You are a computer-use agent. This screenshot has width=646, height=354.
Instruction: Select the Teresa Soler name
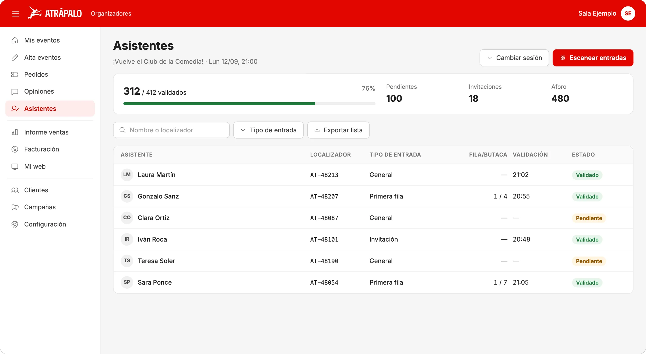156,261
